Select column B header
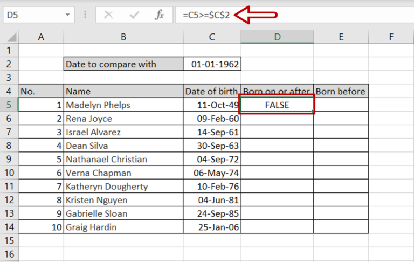Viewport: 414px width, 262px height. (x=123, y=37)
